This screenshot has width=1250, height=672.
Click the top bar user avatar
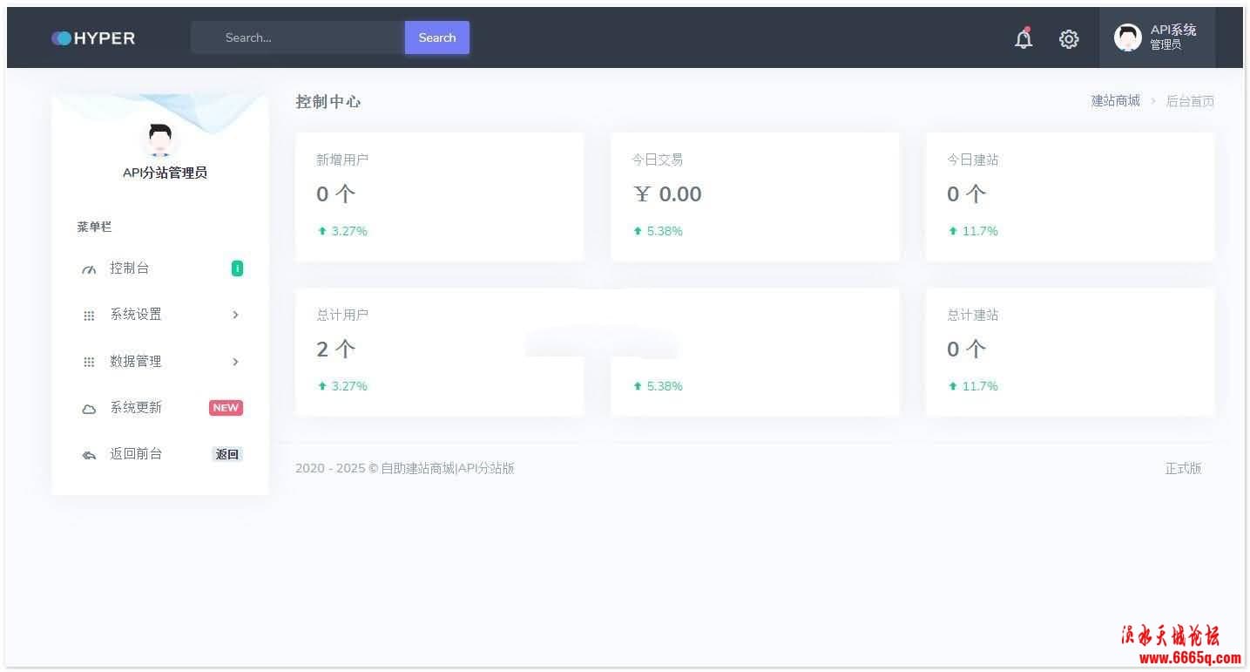click(x=1127, y=37)
